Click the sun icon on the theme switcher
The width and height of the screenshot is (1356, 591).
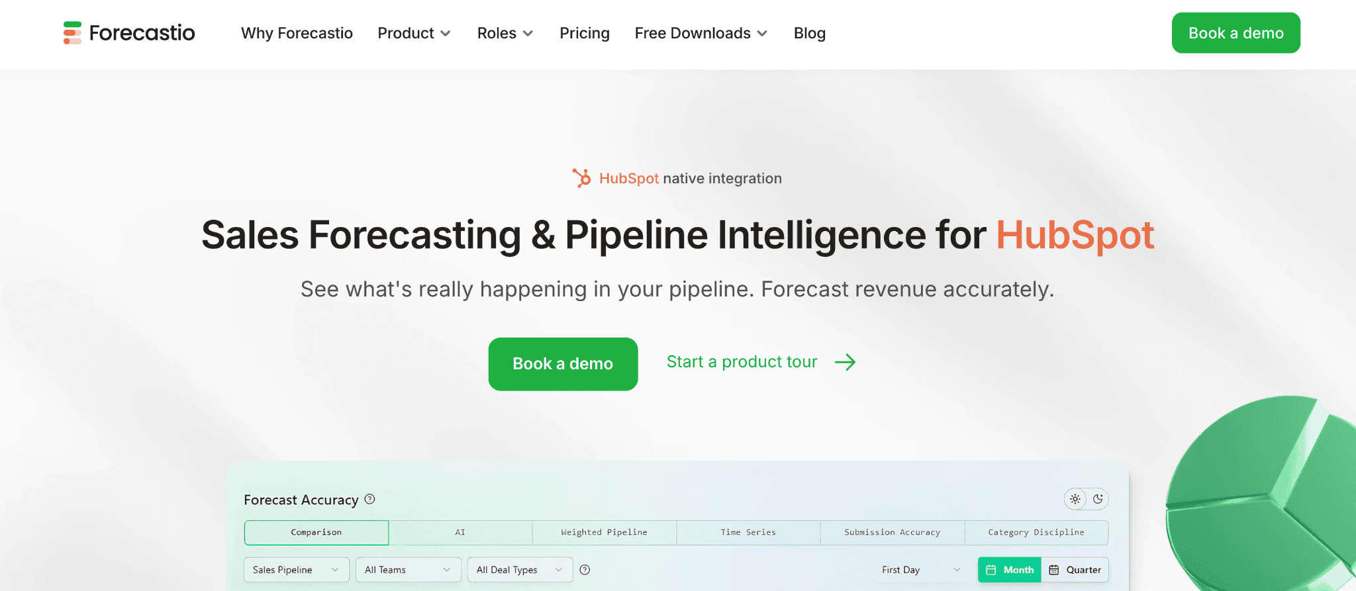pos(1075,500)
